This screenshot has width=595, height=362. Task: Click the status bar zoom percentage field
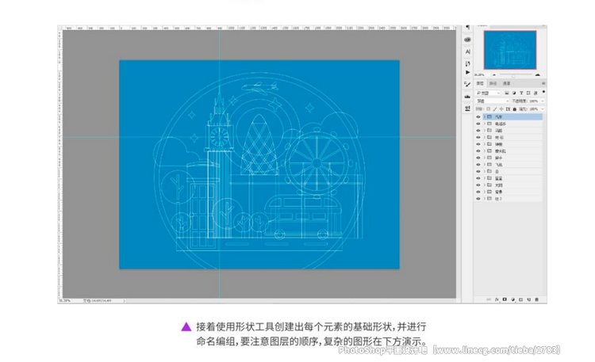[x=64, y=300]
